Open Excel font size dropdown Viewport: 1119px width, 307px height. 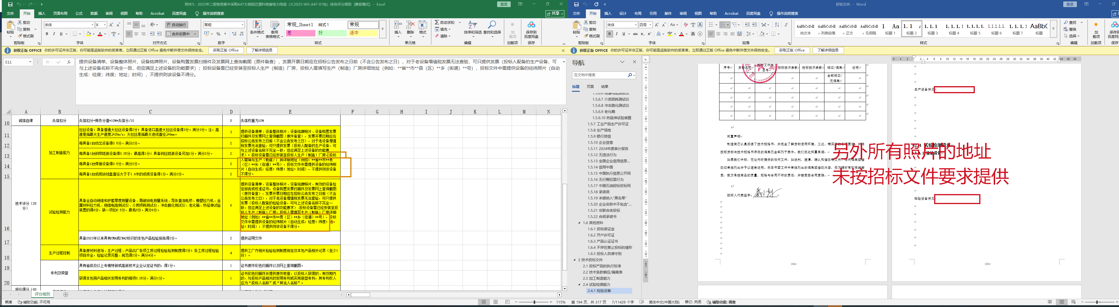point(105,25)
